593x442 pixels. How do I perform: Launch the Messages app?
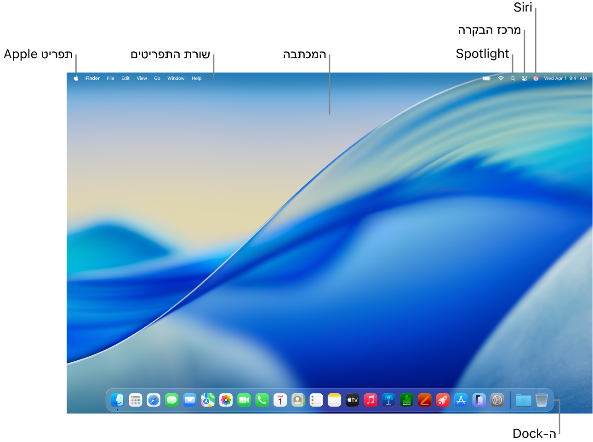[171, 400]
